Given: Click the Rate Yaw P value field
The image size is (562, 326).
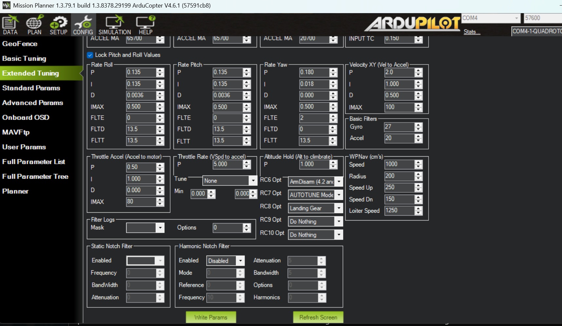Looking at the screenshot, I should pos(314,72).
